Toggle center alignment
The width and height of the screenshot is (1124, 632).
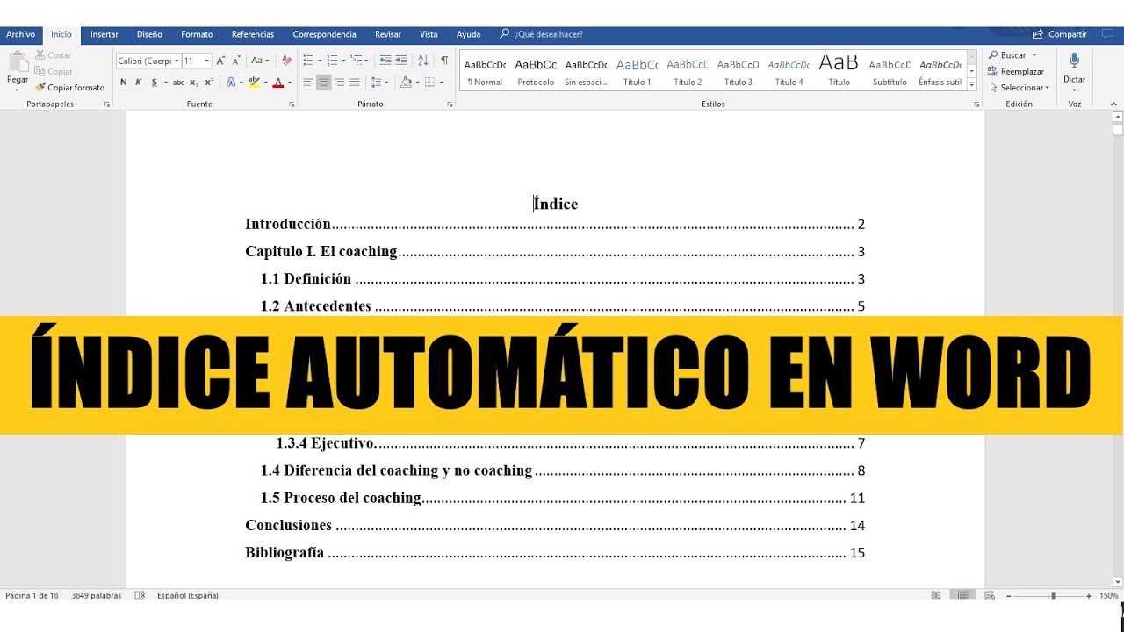(324, 83)
